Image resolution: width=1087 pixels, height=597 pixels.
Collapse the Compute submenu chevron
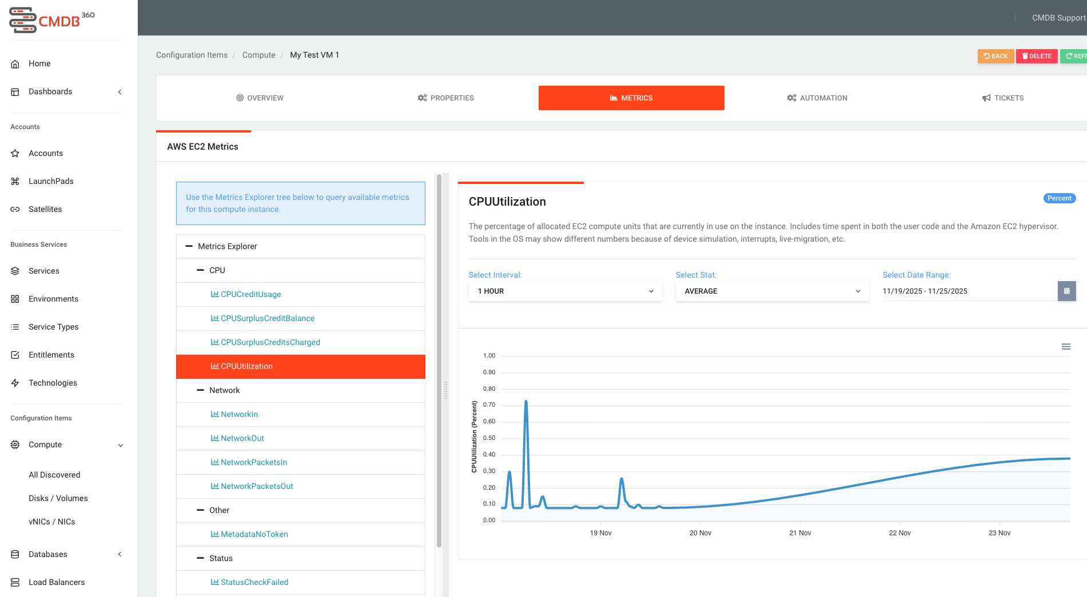click(x=120, y=446)
